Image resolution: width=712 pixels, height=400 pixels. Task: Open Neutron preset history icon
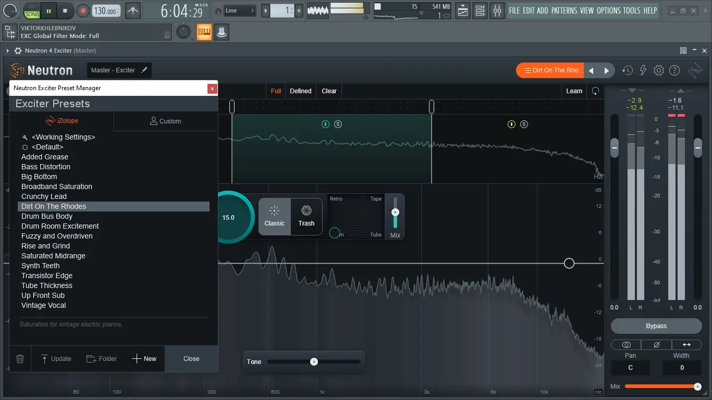click(x=628, y=70)
